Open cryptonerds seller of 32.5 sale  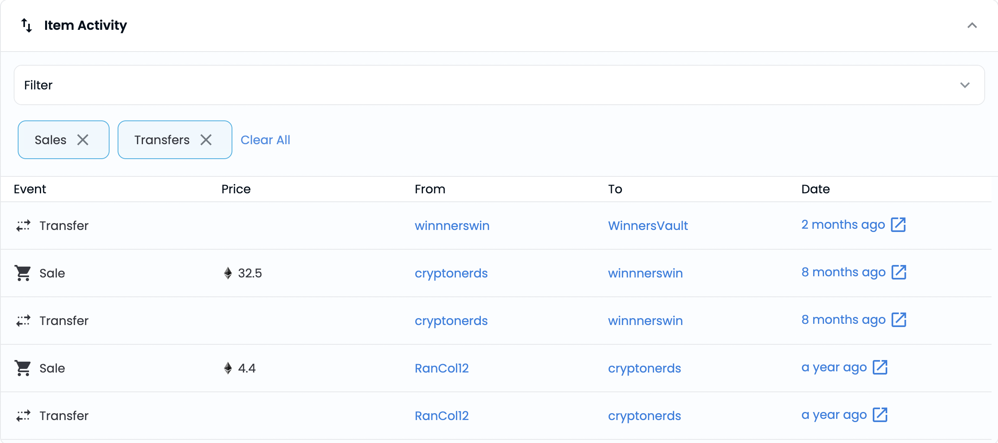point(451,273)
